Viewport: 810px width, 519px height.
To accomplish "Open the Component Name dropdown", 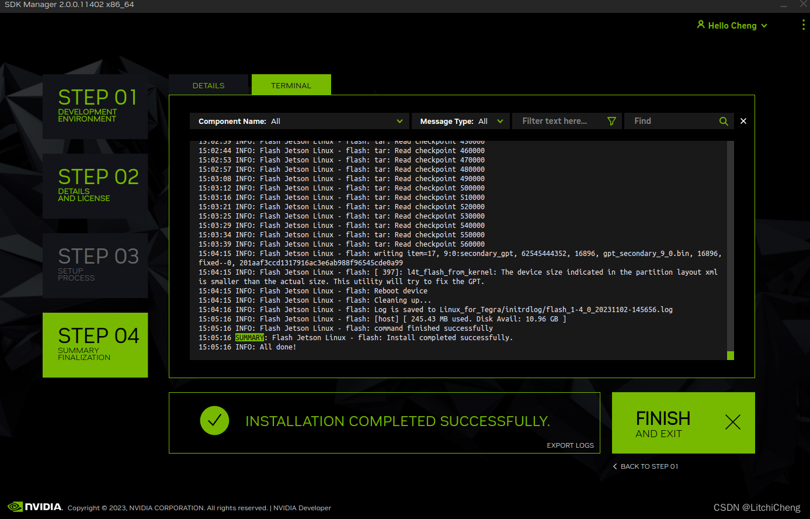I will (399, 121).
